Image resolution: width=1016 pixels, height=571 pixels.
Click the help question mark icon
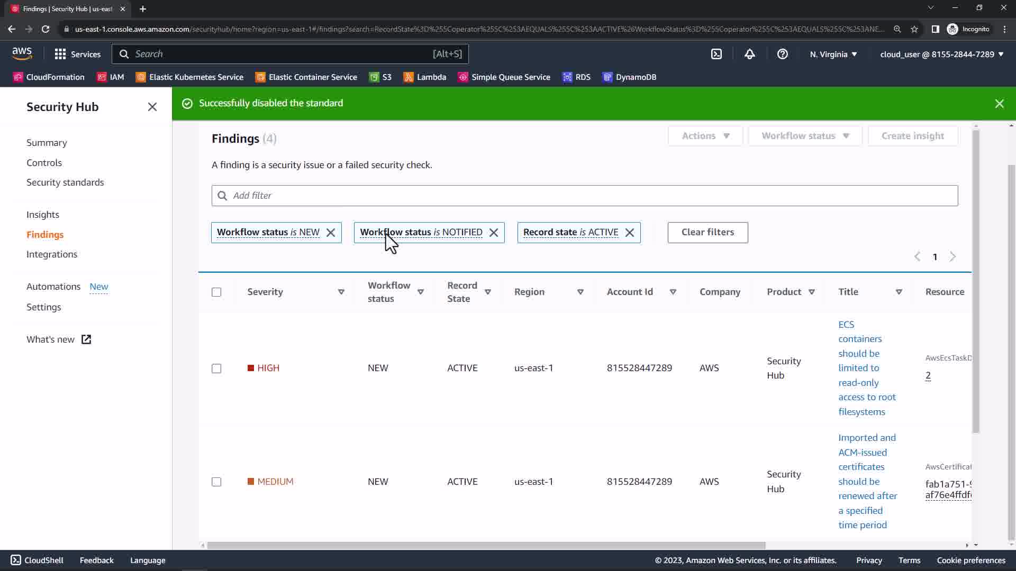(x=782, y=54)
